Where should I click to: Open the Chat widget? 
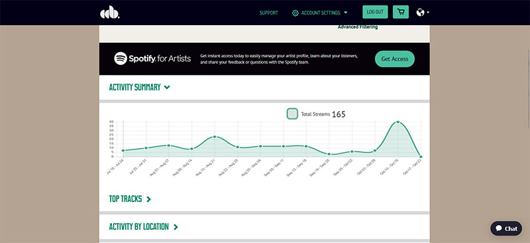click(506, 228)
